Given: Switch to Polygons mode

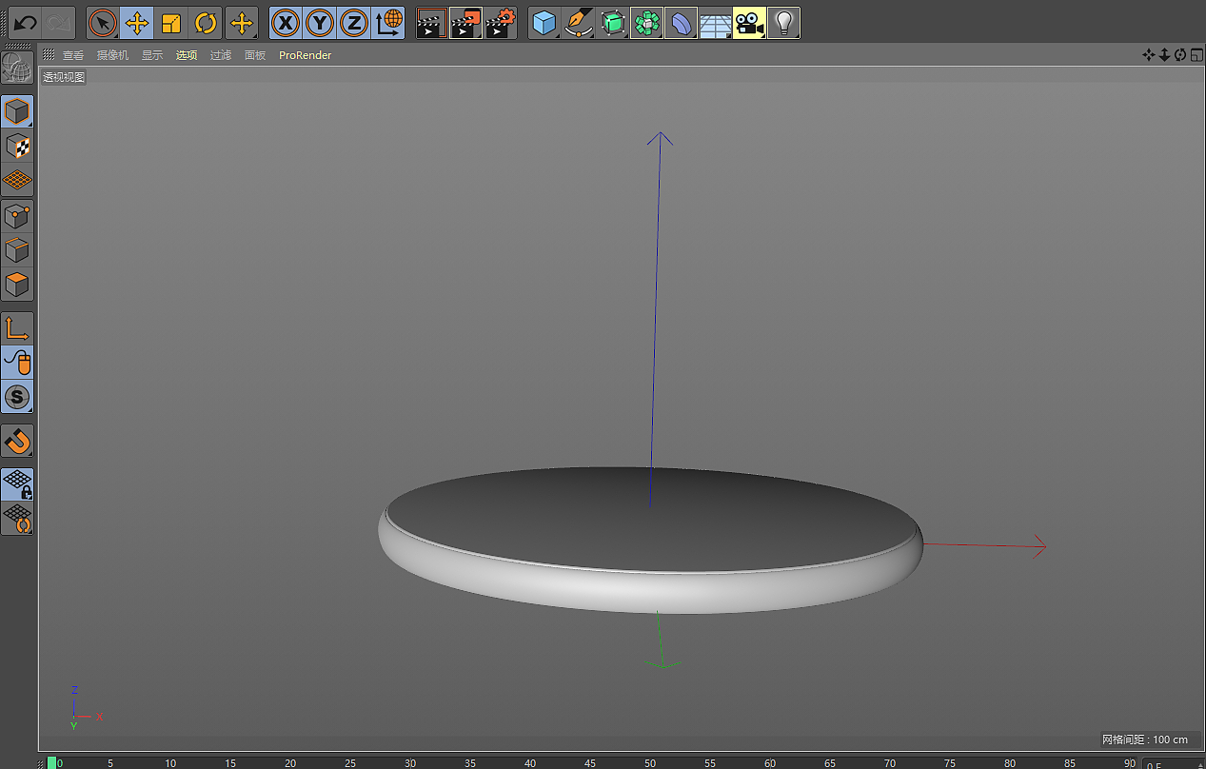Looking at the screenshot, I should point(17,284).
